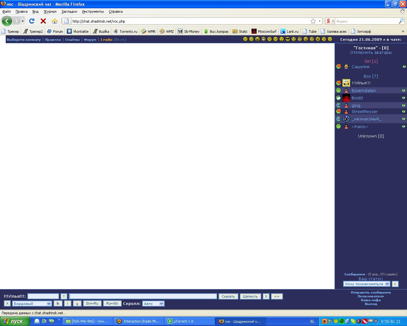
Task: Insert the last smiley in the emoticon row
Action: [x=330, y=39]
